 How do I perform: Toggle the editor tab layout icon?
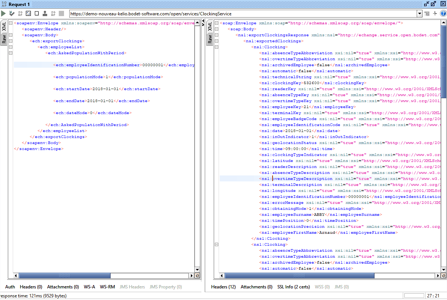point(427,13)
